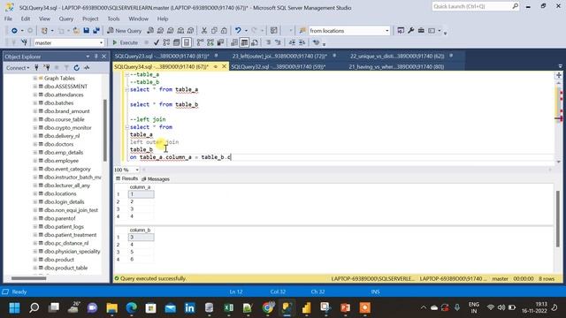This screenshot has width=566, height=318.
Task: Select dbo.product_table in Object Explorer
Action: (66, 269)
